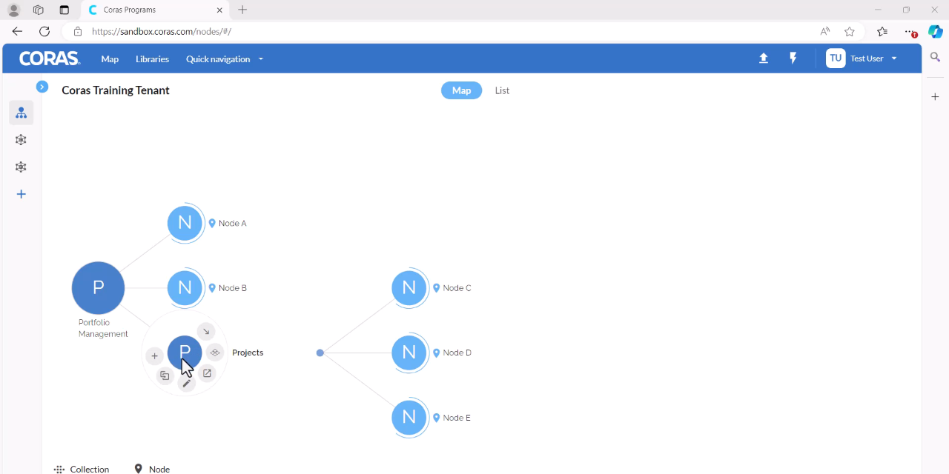Open the Test User account dropdown
The image size is (949, 474).
pyautogui.click(x=862, y=59)
